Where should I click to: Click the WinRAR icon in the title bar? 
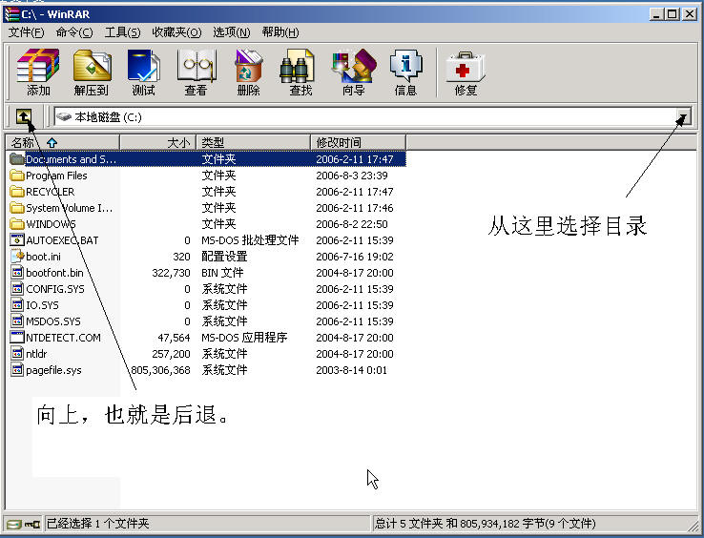tap(11, 14)
